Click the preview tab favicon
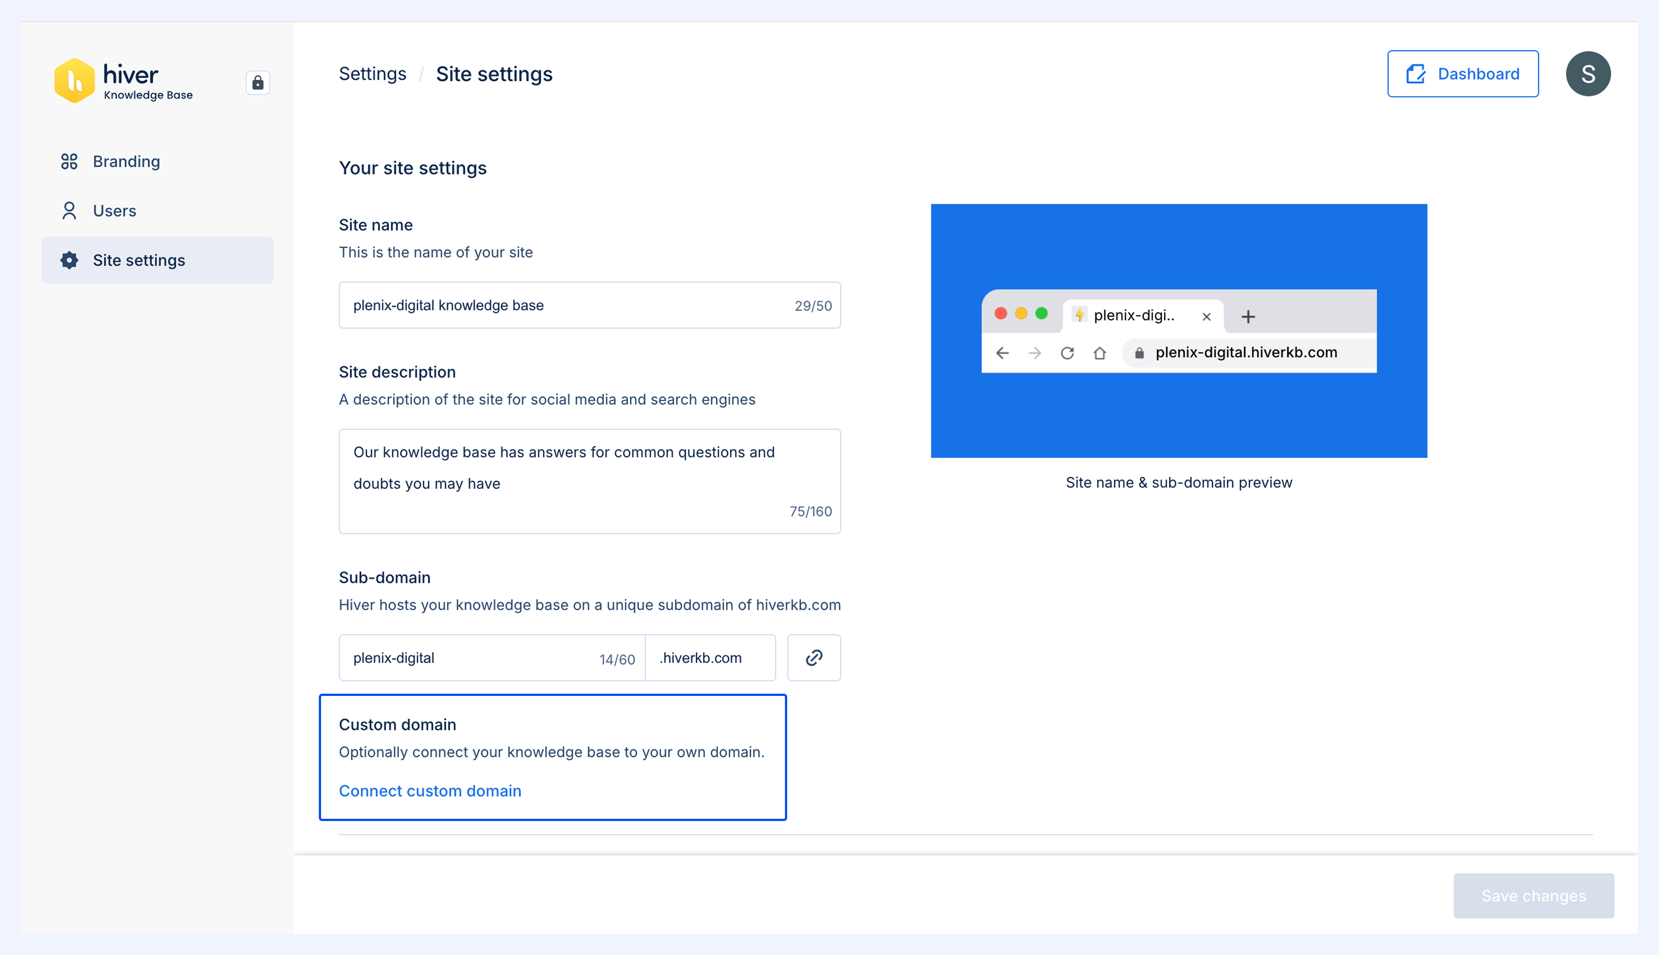Viewport: 1659px width, 955px height. coord(1079,315)
